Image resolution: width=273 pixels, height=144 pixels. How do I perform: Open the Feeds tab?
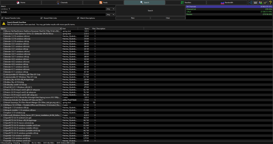coord(103,2)
